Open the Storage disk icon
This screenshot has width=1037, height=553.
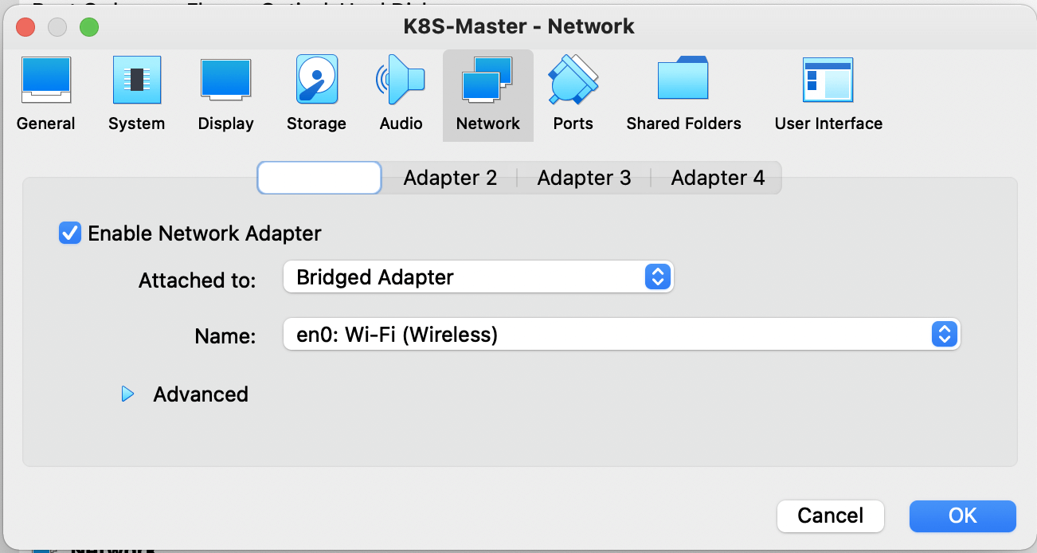316,80
